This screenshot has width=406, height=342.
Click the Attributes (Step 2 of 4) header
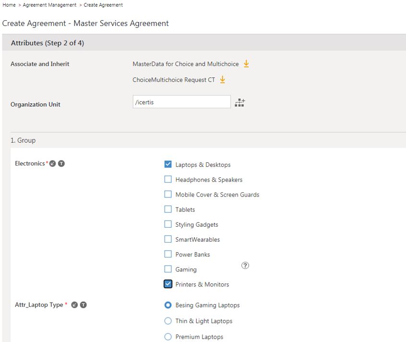click(x=48, y=43)
